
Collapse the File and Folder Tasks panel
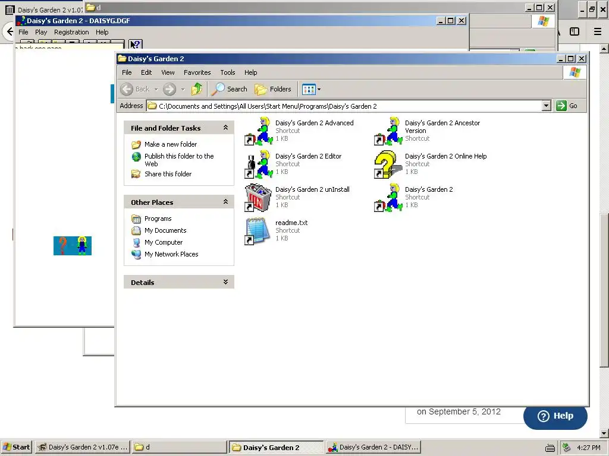coord(225,128)
